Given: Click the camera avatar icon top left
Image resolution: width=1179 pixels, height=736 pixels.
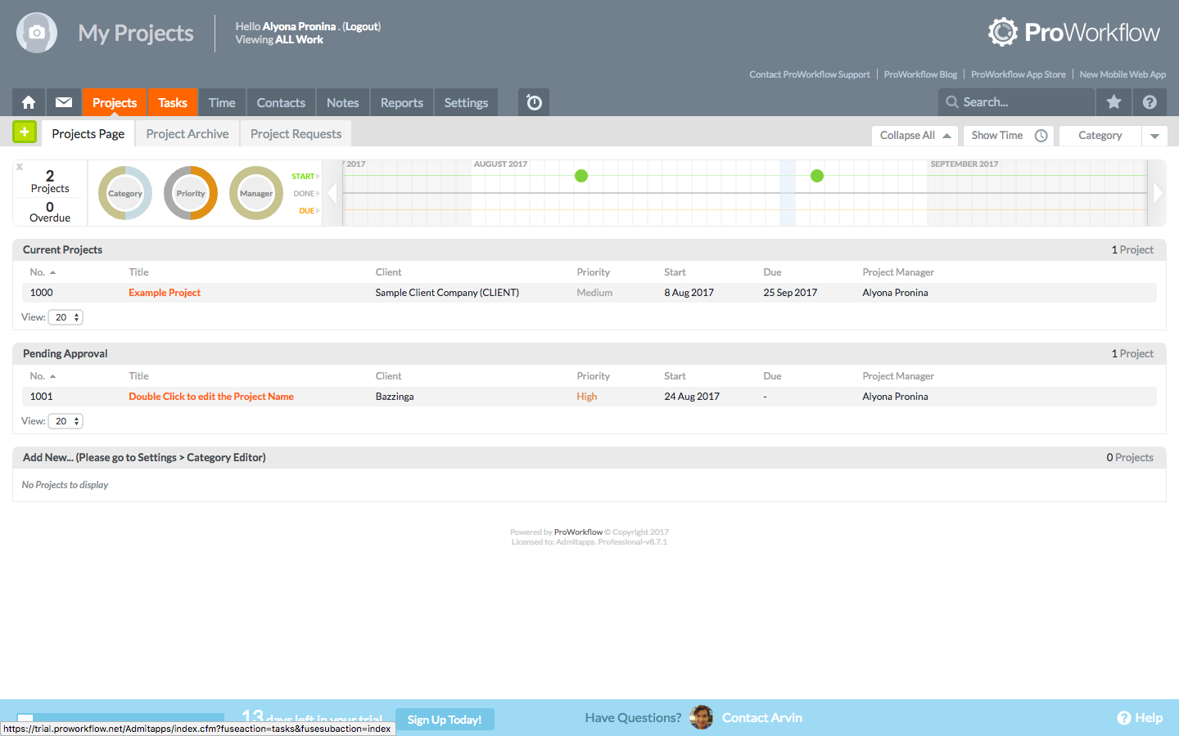Looking at the screenshot, I should (36, 33).
